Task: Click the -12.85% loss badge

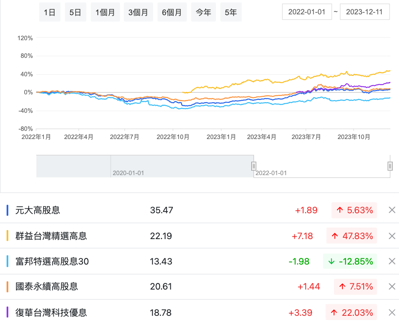Action: tap(350, 261)
